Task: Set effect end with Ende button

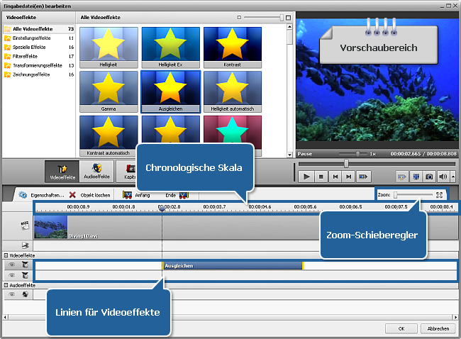Action: point(177,195)
